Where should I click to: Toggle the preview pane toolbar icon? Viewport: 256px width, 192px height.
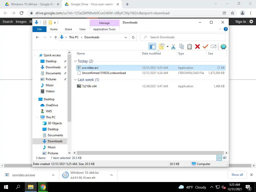point(152,46)
